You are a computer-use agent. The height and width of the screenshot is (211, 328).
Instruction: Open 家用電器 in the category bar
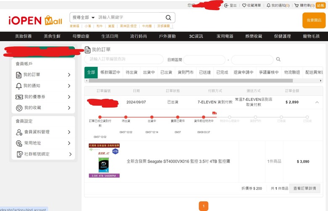(x=225, y=37)
